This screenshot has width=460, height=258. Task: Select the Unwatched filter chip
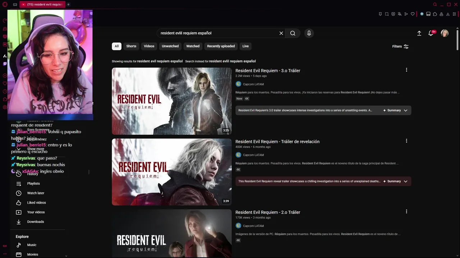(x=170, y=46)
